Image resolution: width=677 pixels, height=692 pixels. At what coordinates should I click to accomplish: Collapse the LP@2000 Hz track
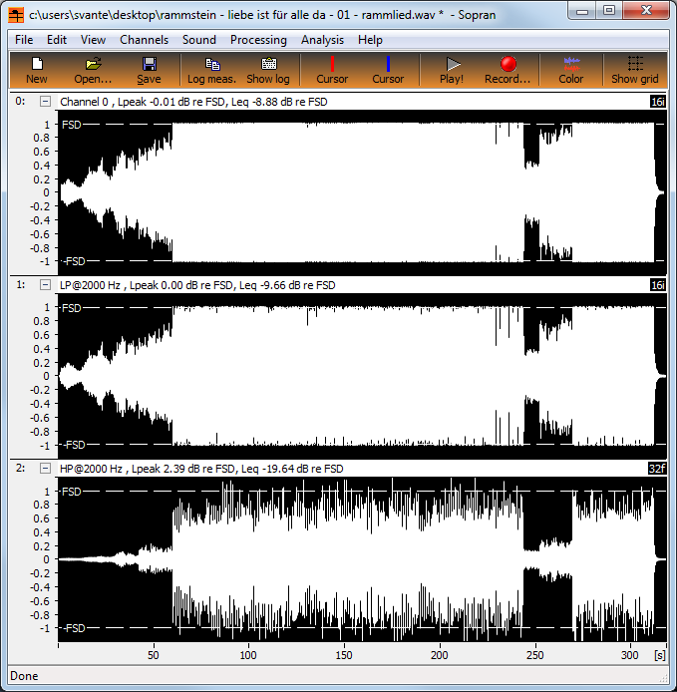click(x=45, y=285)
